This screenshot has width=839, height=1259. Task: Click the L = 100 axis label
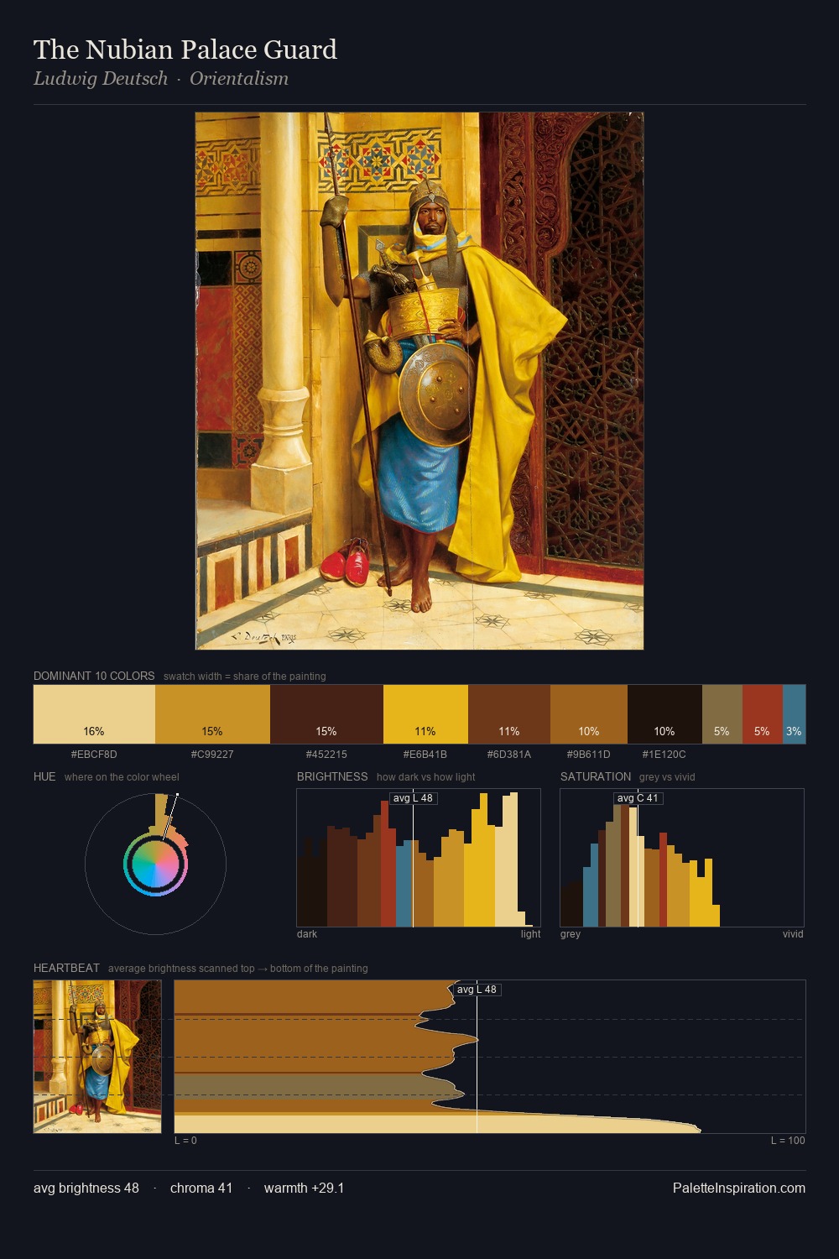[x=788, y=1141]
